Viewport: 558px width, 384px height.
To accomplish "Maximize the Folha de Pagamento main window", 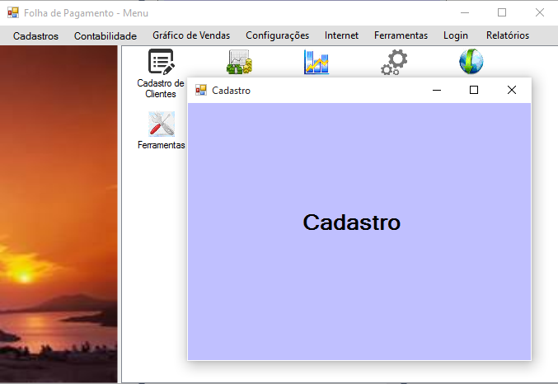I will coord(502,12).
